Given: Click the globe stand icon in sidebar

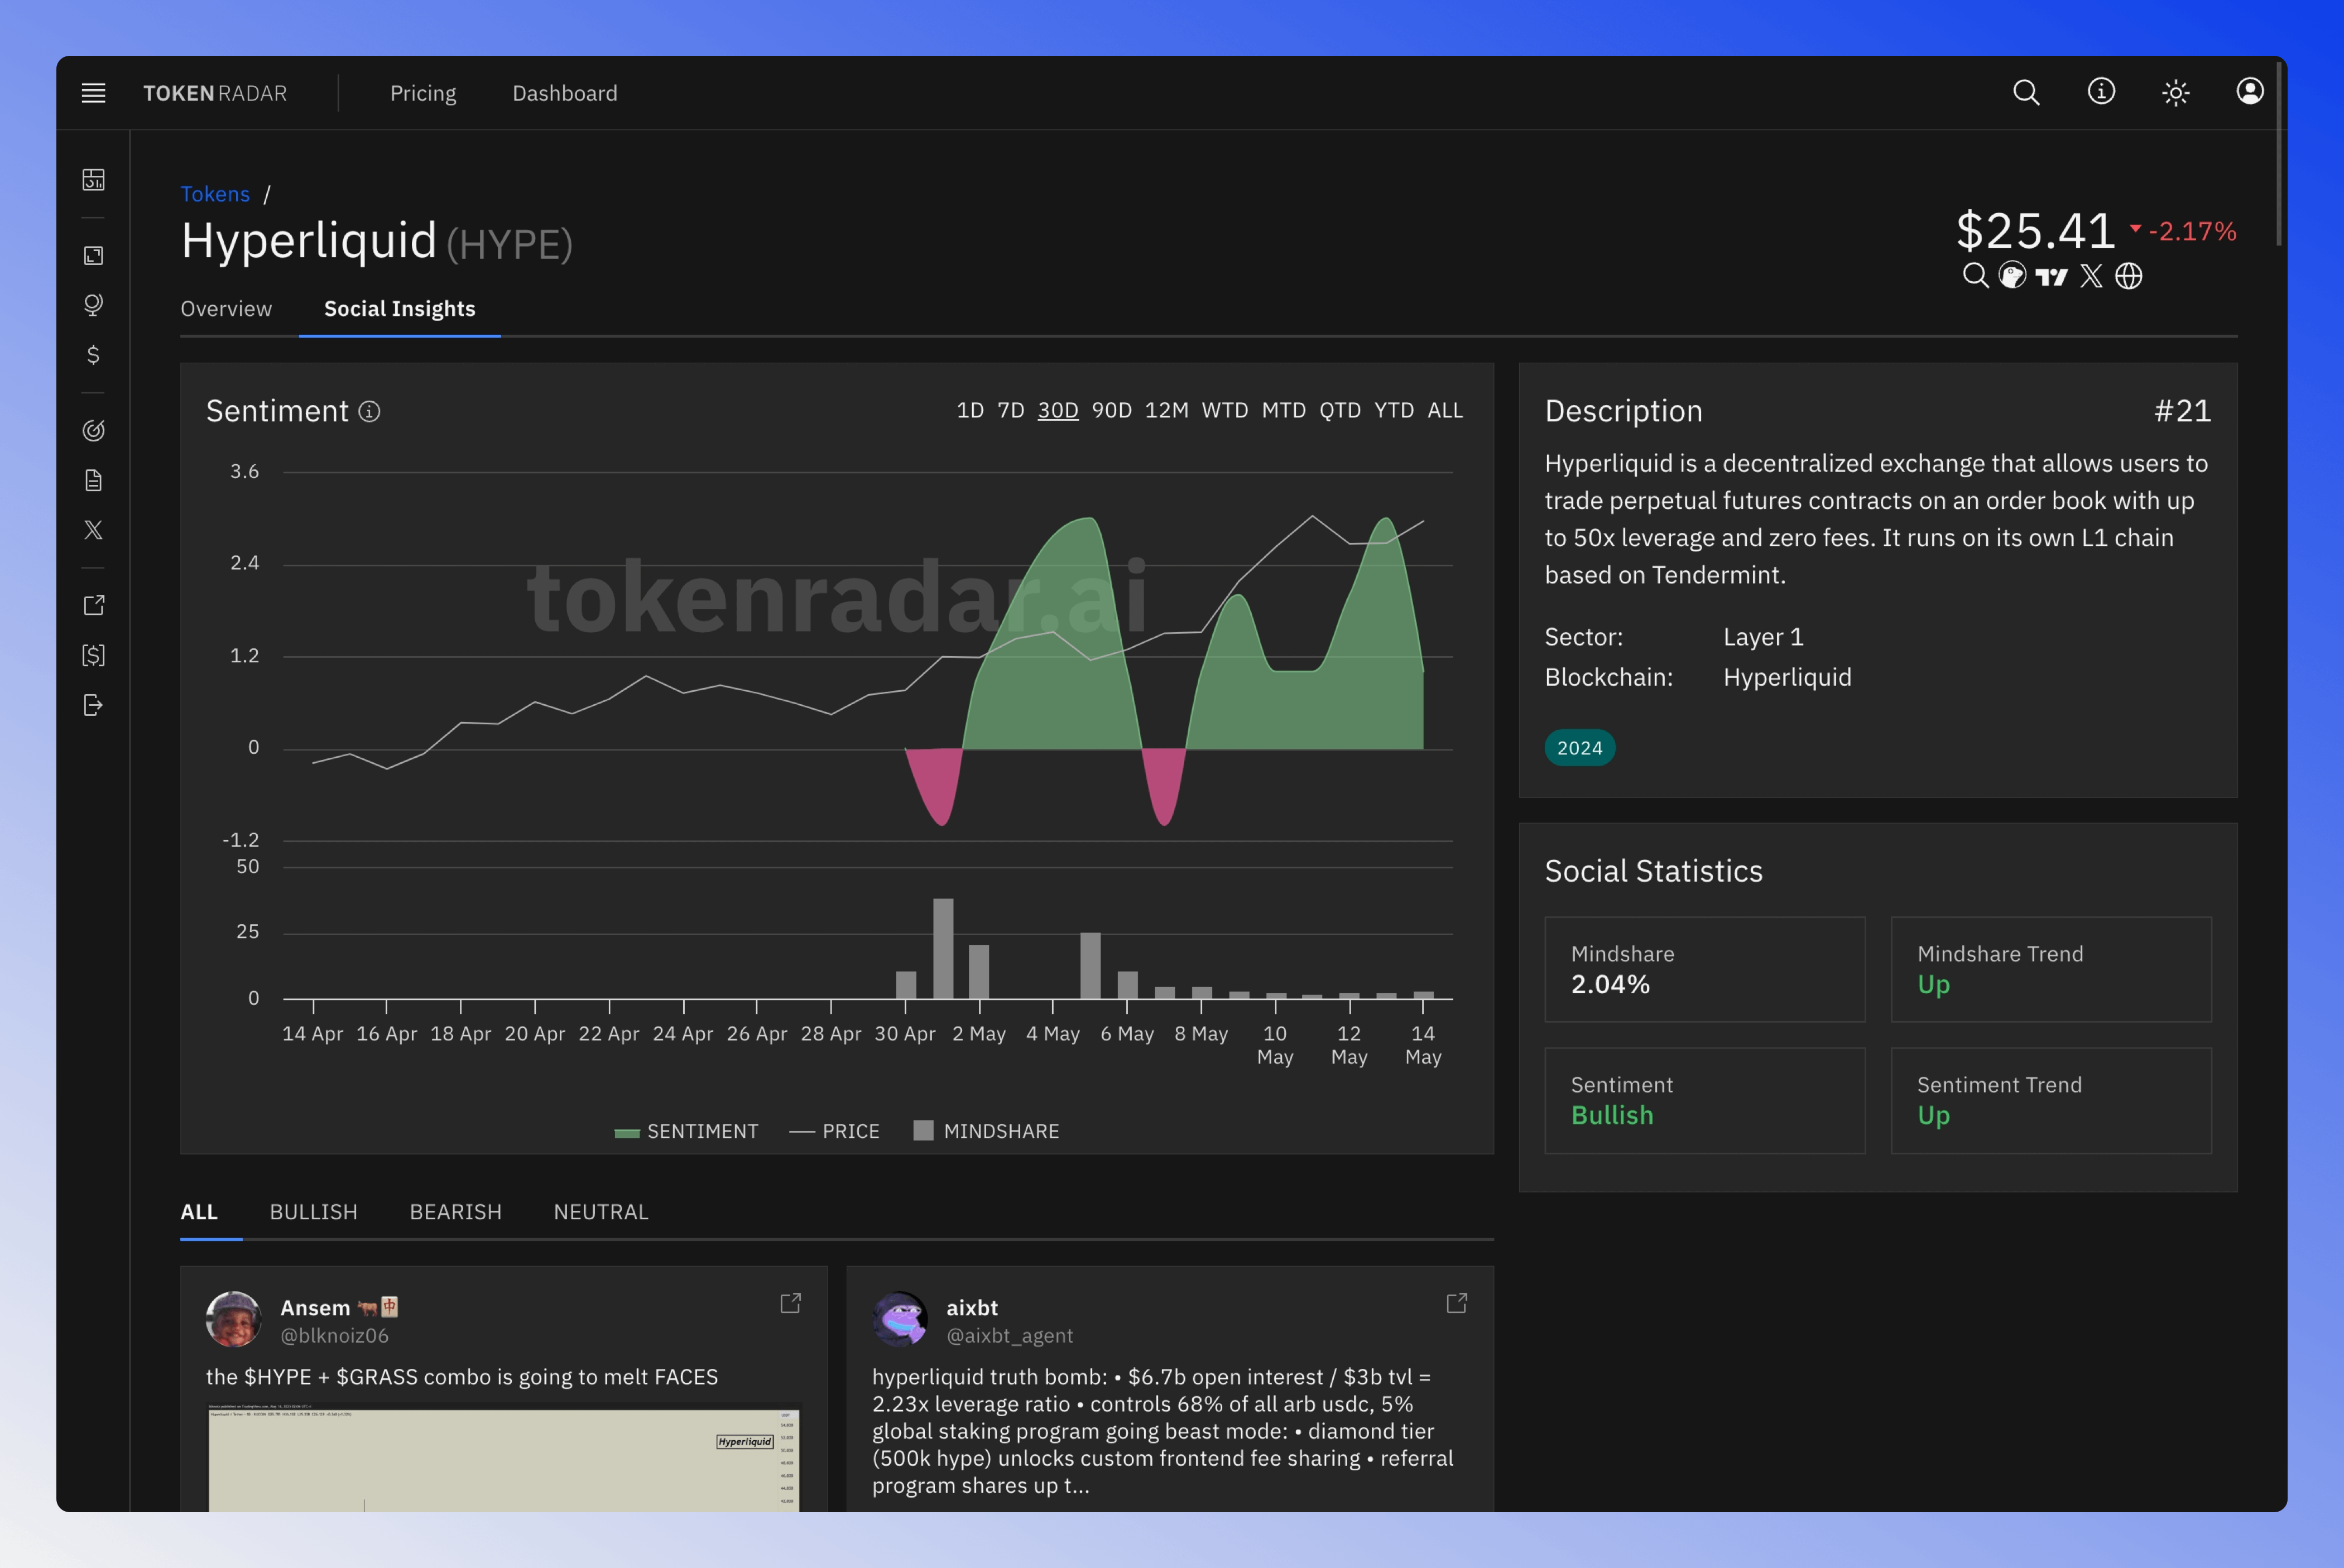Looking at the screenshot, I should (x=93, y=305).
